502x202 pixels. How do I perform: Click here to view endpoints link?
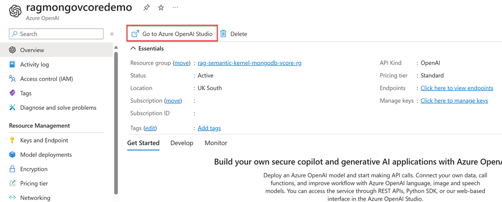tap(457, 88)
